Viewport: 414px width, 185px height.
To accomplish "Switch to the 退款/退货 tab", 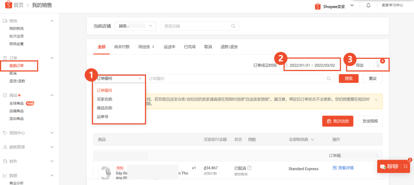I will pyautogui.click(x=229, y=47).
